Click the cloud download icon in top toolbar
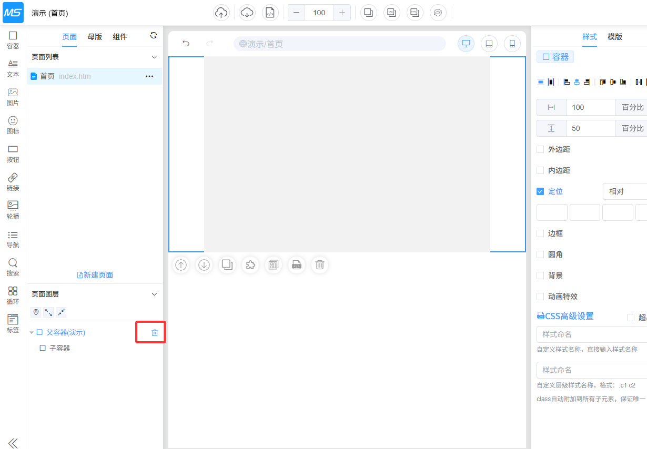The image size is (647, 449). 247,13
